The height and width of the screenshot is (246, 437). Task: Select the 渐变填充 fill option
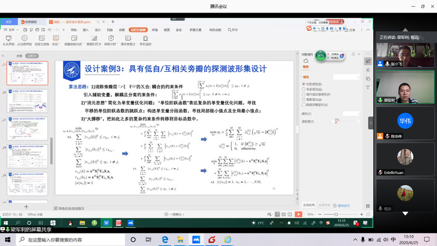point(304,89)
